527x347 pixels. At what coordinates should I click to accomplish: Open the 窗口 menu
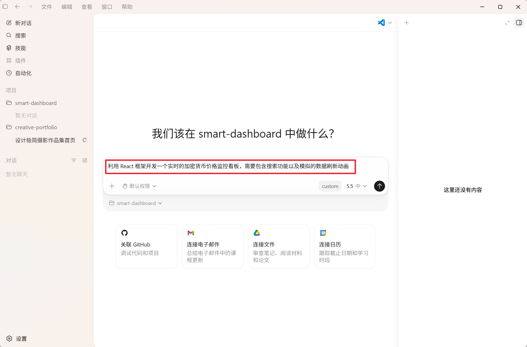pos(107,7)
